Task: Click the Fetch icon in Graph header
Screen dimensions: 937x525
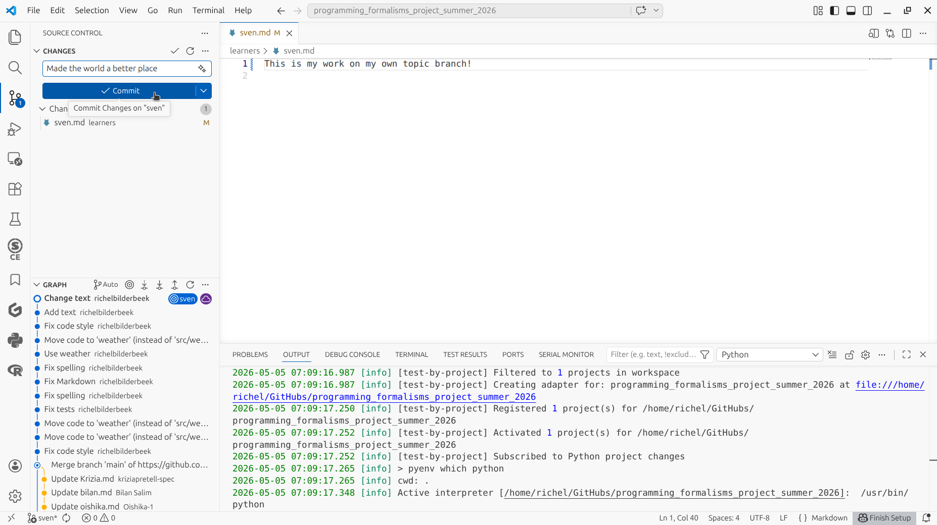Action: tap(145, 285)
